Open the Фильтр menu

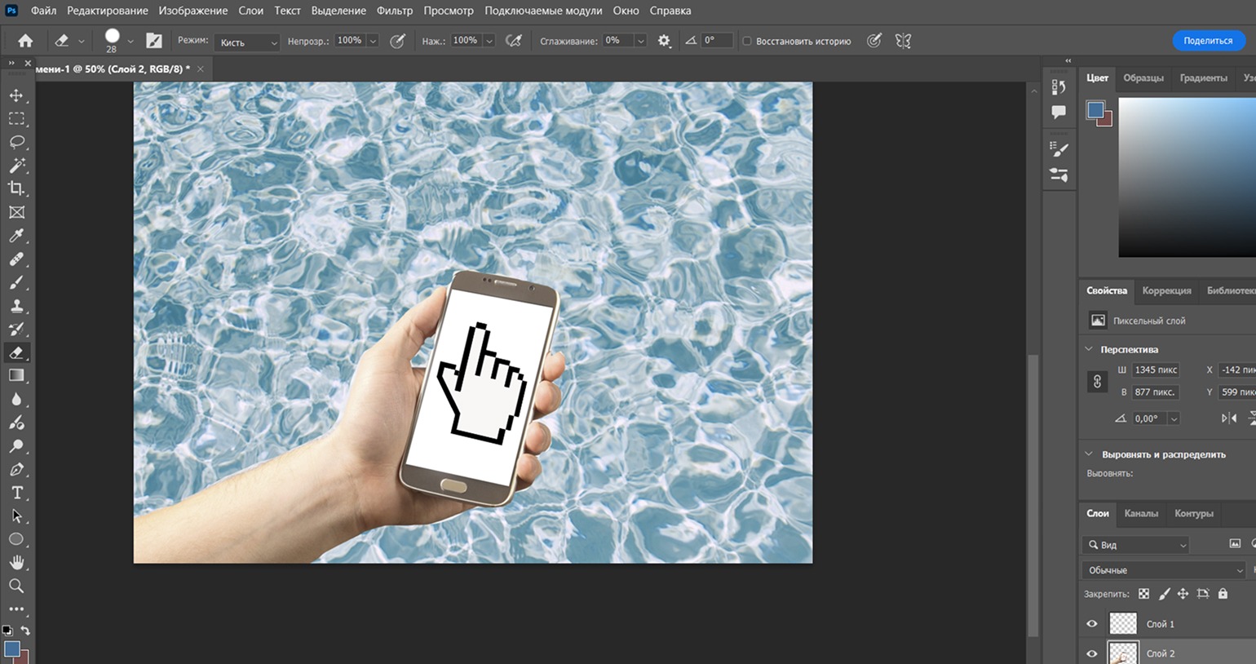tap(395, 11)
